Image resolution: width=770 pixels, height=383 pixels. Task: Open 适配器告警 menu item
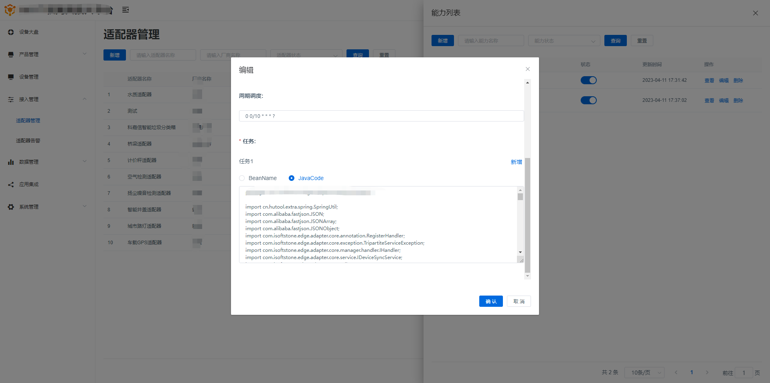[28, 141]
